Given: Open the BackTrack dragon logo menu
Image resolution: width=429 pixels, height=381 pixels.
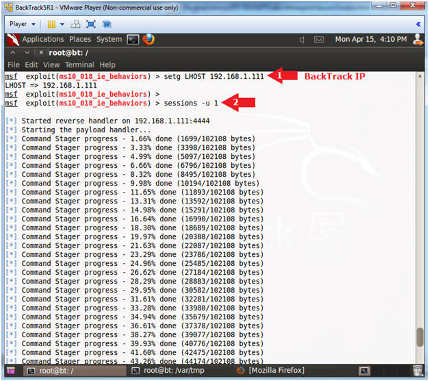Looking at the screenshot, I should (13, 40).
